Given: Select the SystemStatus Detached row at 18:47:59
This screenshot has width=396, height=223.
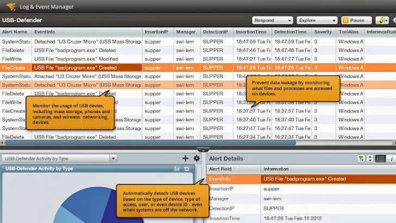Looking at the screenshot, I should 198,42.
